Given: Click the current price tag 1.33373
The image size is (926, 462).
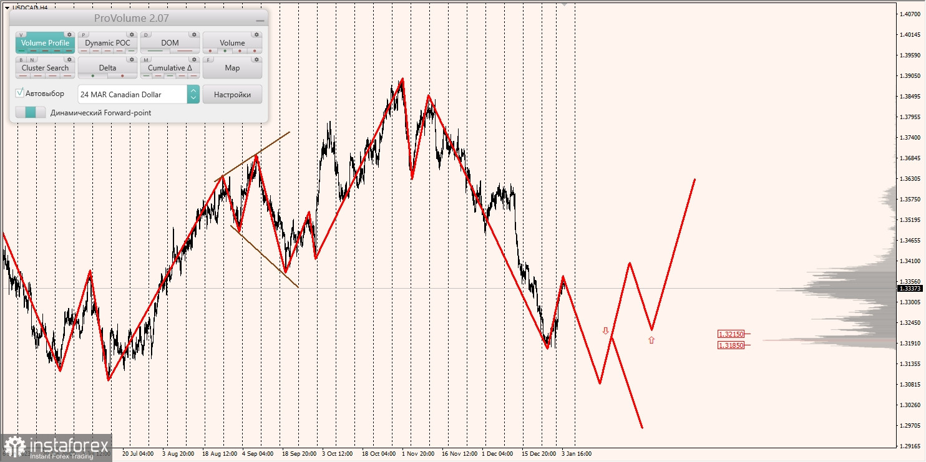Looking at the screenshot, I should click(910, 288).
